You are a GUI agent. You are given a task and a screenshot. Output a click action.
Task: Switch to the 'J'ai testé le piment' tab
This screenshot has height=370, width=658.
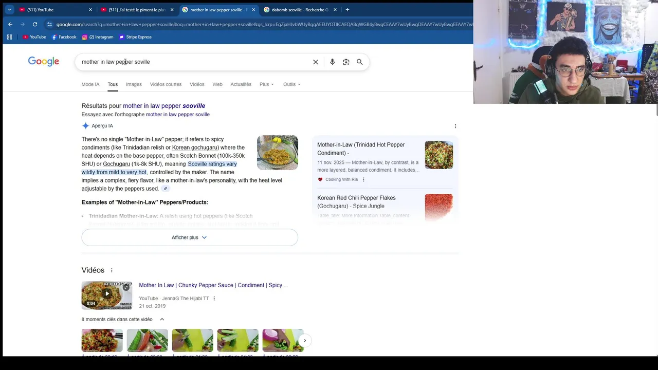point(137,10)
